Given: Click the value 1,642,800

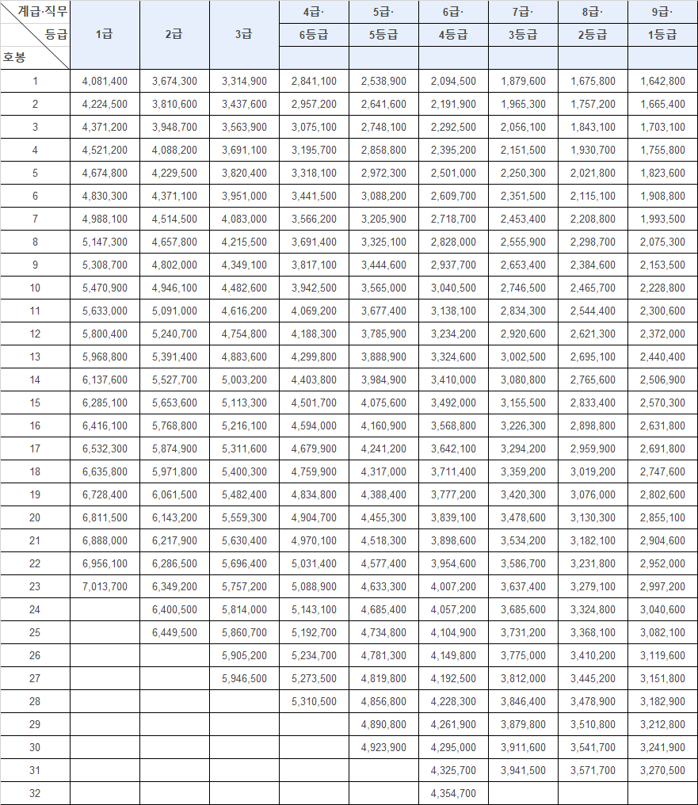Looking at the screenshot, I should (662, 81).
